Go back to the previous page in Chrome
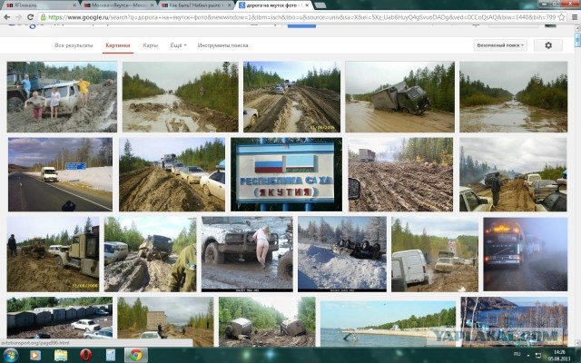Image resolution: width=581 pixels, height=363 pixels. pyautogui.click(x=7, y=17)
